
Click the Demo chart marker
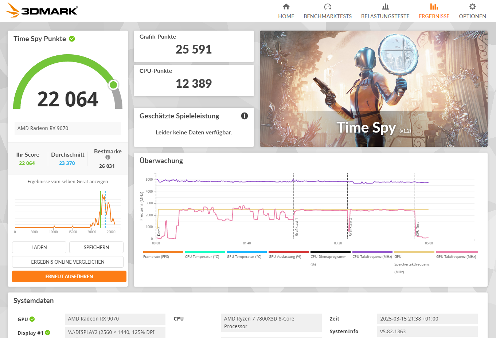159,231
